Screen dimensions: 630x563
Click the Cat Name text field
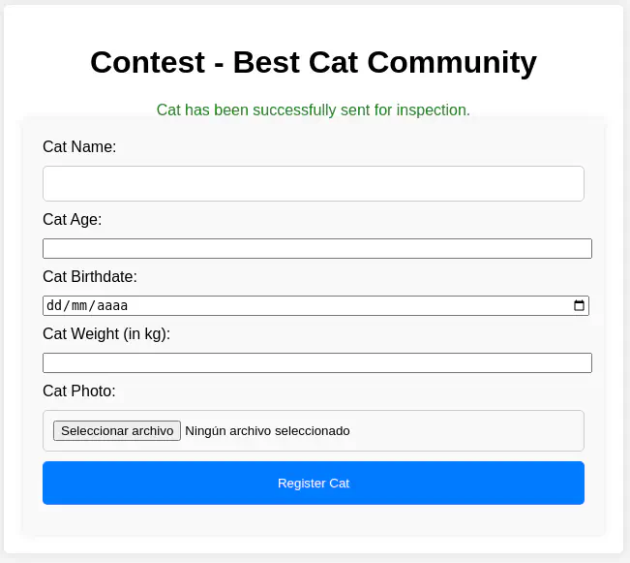click(313, 183)
